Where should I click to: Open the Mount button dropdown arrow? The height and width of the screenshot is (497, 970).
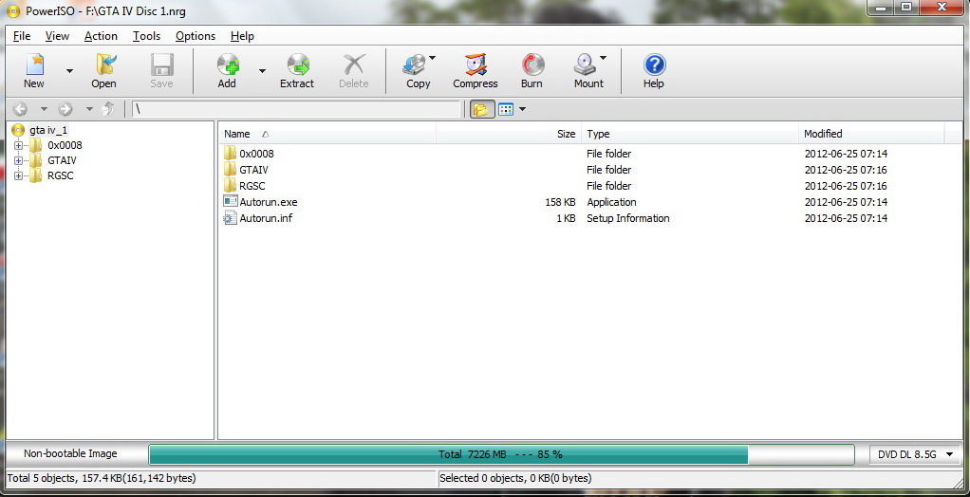[603, 58]
